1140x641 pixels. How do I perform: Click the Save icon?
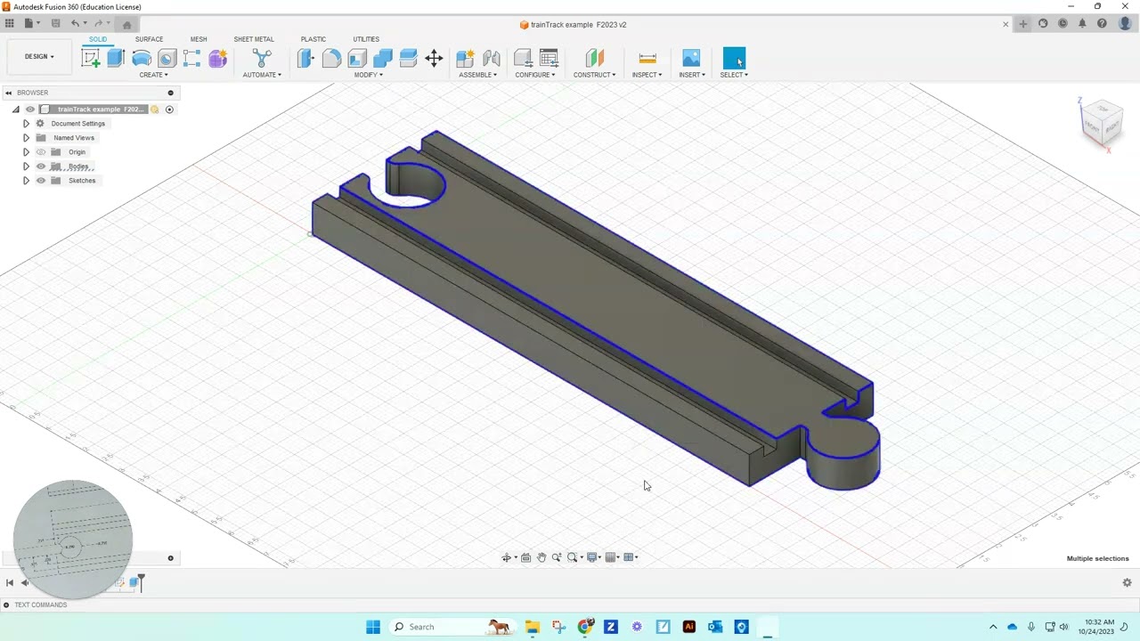[55, 23]
